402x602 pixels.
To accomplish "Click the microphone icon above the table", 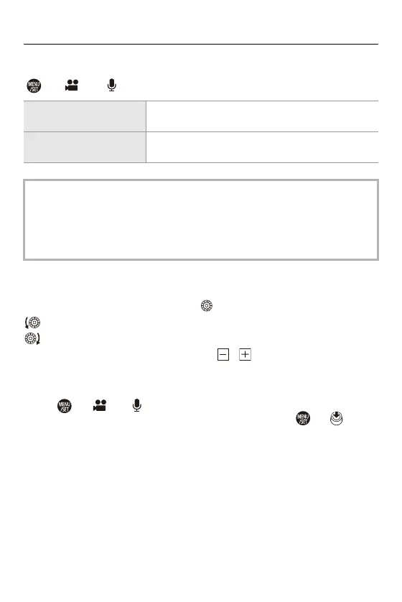I will coord(111,85).
